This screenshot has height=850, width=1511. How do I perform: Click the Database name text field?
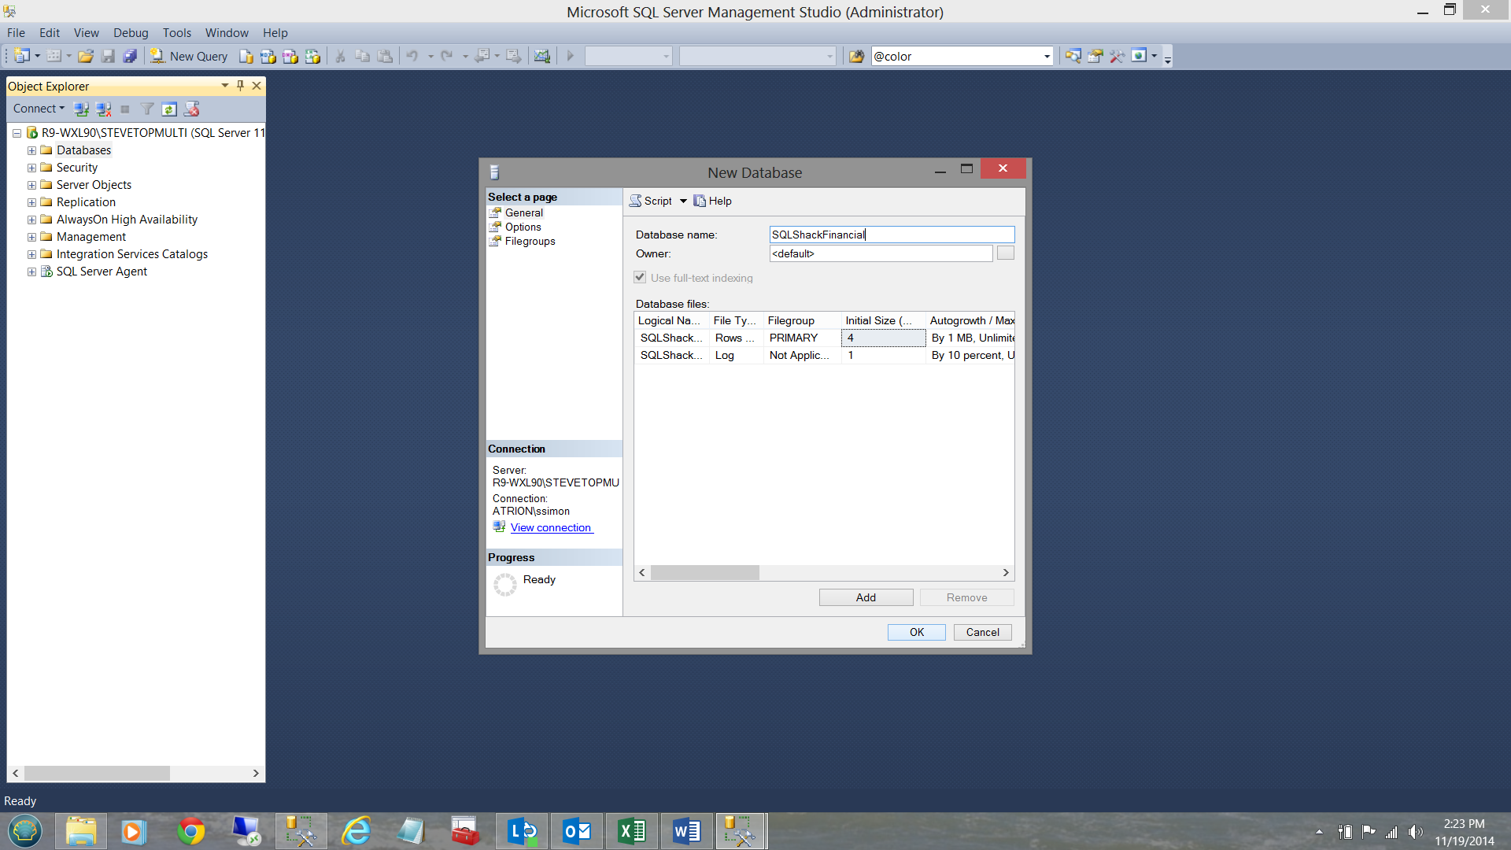891,235
